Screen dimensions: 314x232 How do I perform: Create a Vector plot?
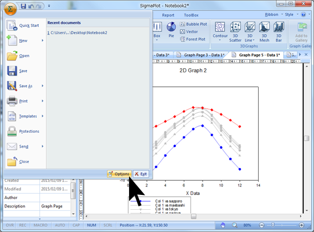tap(189, 31)
